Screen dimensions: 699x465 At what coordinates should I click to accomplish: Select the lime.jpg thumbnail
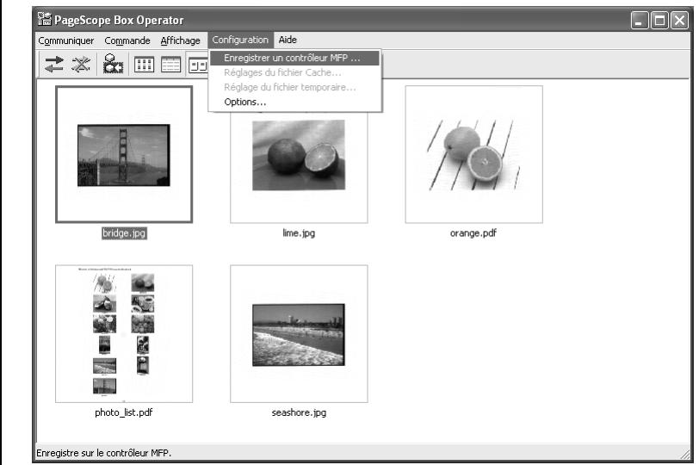[299, 154]
